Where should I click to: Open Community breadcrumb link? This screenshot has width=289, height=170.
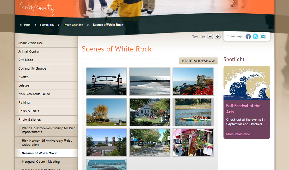(x=47, y=25)
